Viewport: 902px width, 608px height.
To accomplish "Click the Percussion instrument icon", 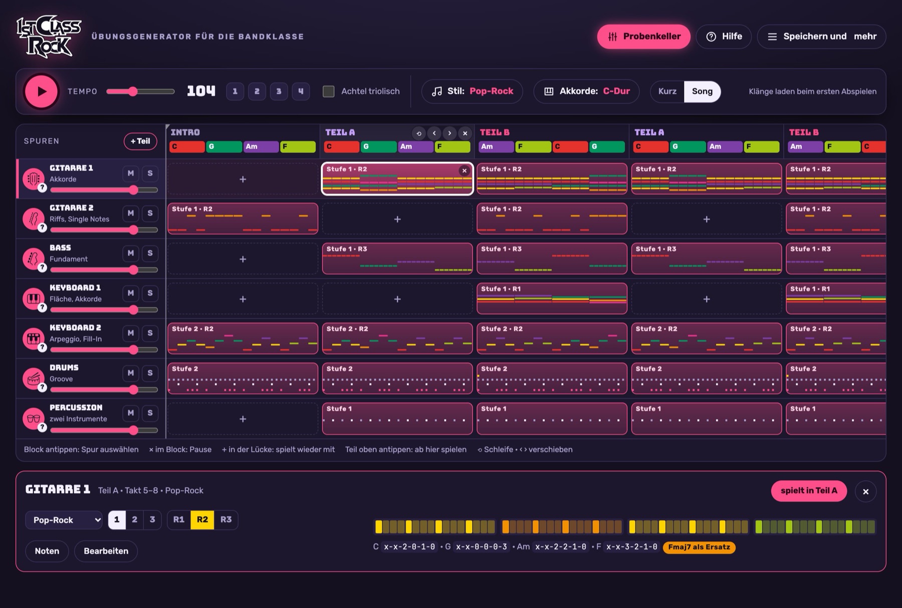I will (x=34, y=419).
